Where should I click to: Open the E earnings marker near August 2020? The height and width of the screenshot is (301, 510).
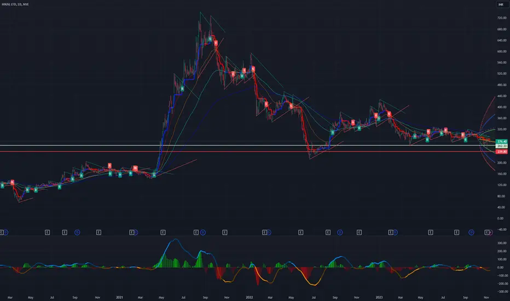click(65, 233)
